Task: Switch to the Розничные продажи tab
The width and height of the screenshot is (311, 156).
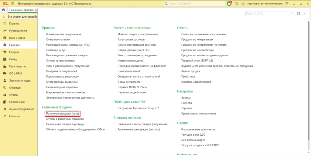Action: pyautogui.click(x=23, y=10)
